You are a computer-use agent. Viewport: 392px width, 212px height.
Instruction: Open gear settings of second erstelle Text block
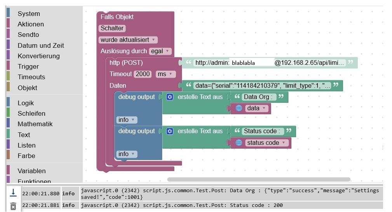click(x=170, y=131)
